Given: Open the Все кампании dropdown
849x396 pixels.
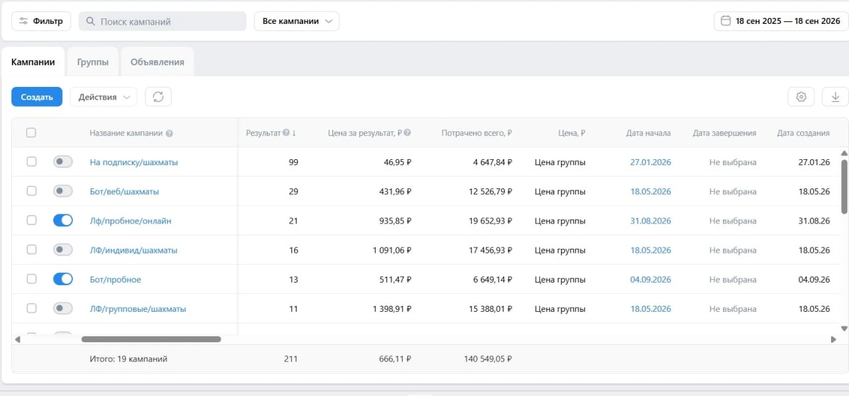Looking at the screenshot, I should pyautogui.click(x=296, y=21).
